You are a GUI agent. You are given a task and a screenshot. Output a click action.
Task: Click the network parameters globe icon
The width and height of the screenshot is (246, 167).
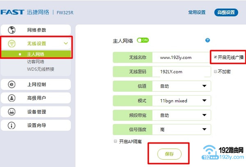(12, 30)
